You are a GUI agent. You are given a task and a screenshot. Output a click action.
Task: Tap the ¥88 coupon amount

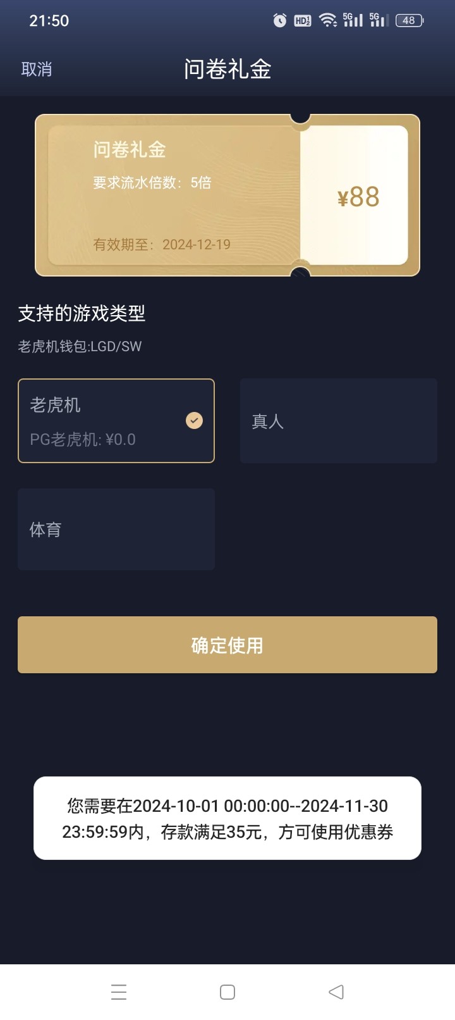[x=358, y=197]
